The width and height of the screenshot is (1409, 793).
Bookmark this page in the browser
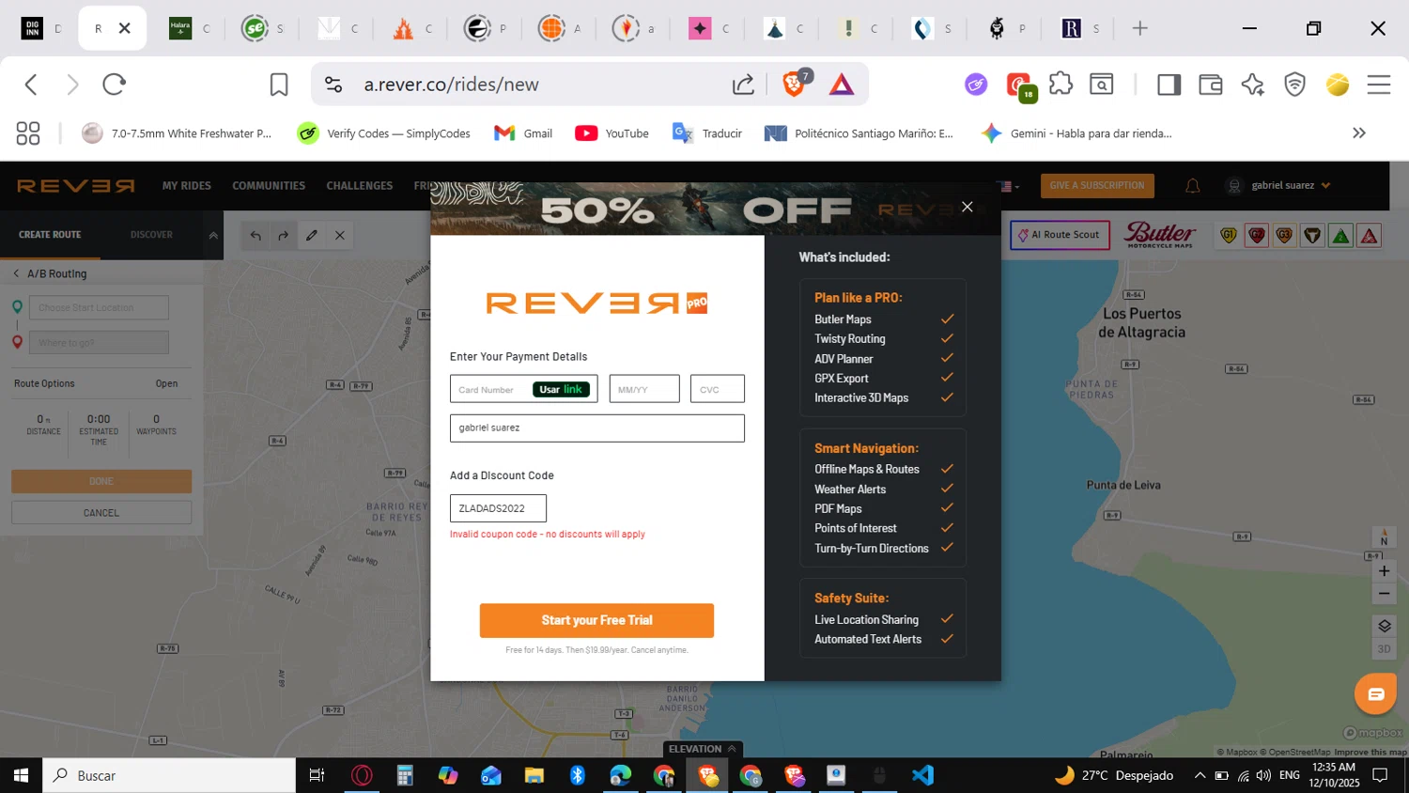(x=279, y=85)
